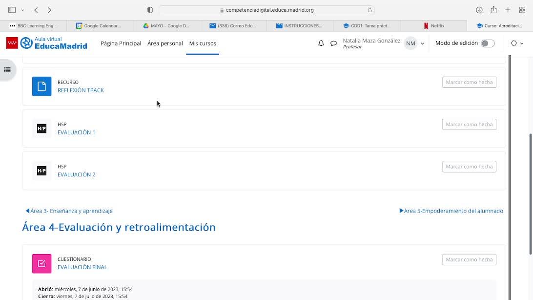533x300 pixels.
Task: Go to Área 5 Empoderamiento del alumnado
Action: [451, 211]
